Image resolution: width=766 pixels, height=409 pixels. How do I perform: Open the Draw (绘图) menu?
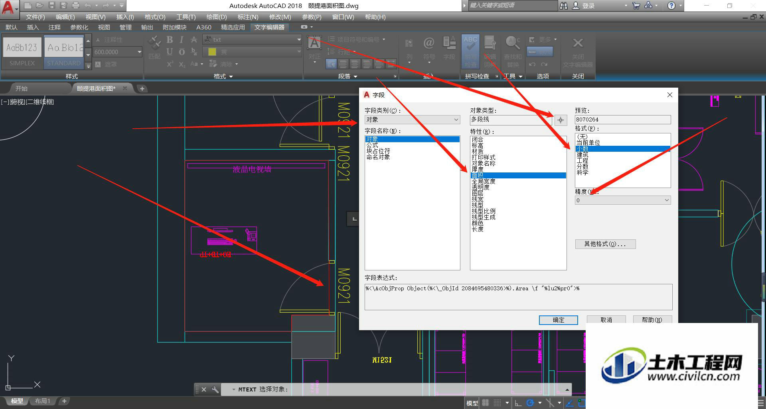[x=217, y=17]
